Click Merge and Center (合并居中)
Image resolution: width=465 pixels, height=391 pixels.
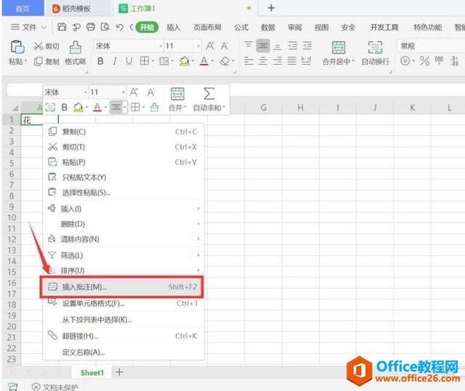(x=338, y=53)
